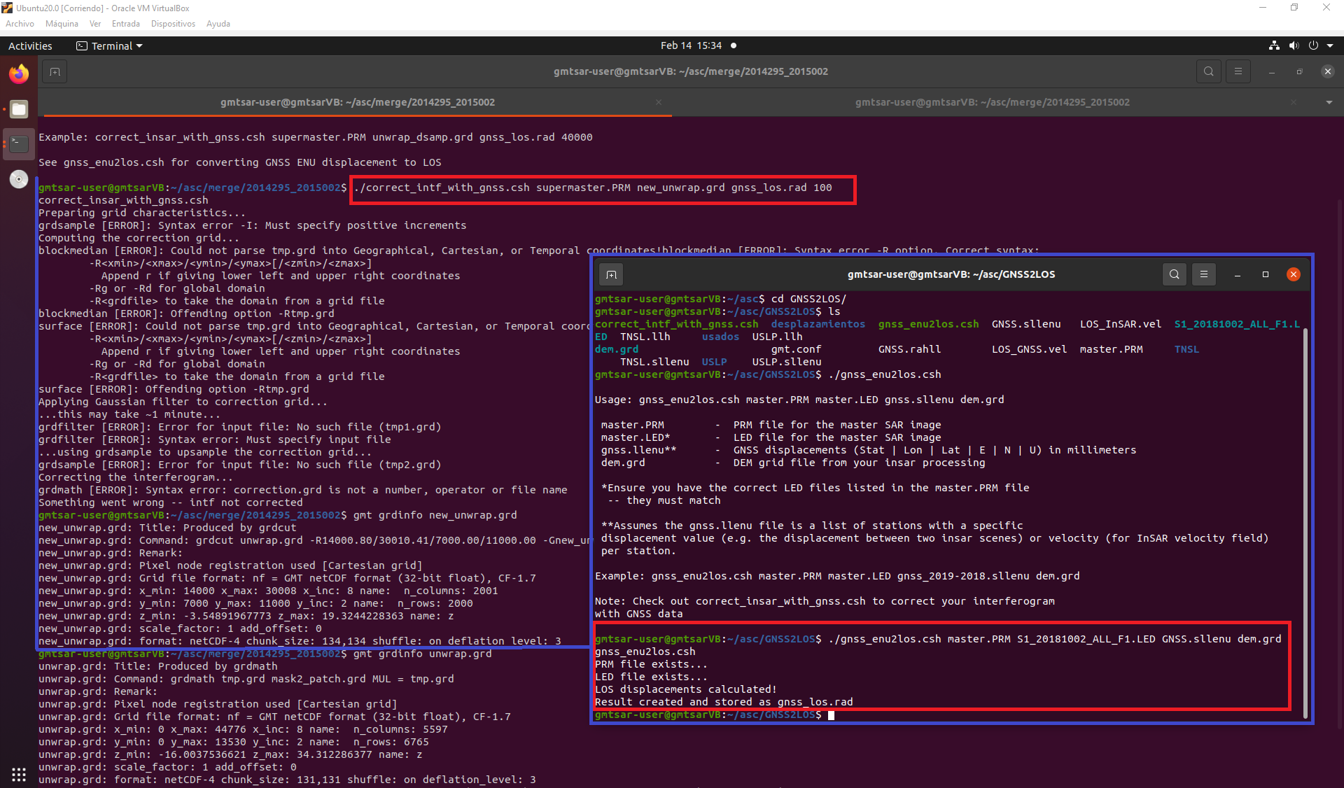Select the Terminal icon in the dock

coord(19,143)
